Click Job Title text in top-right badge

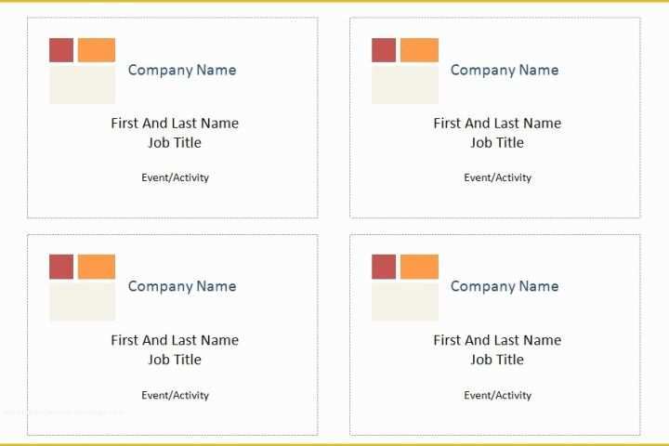click(497, 142)
